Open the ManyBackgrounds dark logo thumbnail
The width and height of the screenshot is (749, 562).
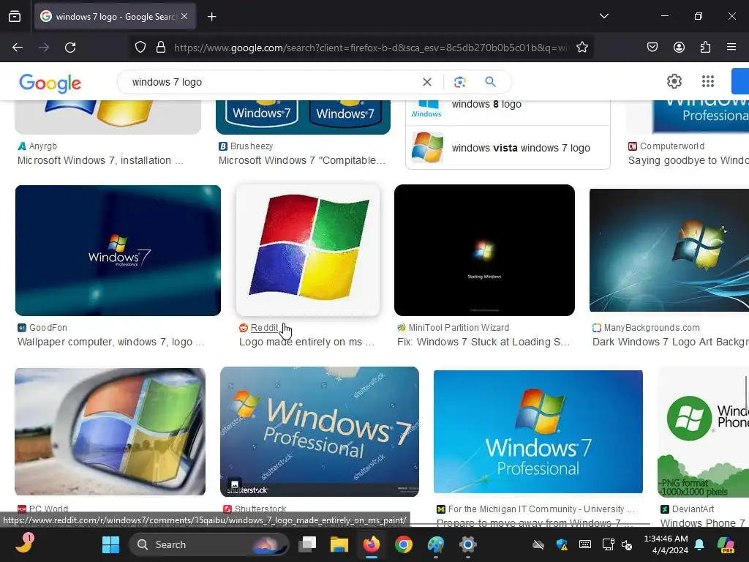669,250
